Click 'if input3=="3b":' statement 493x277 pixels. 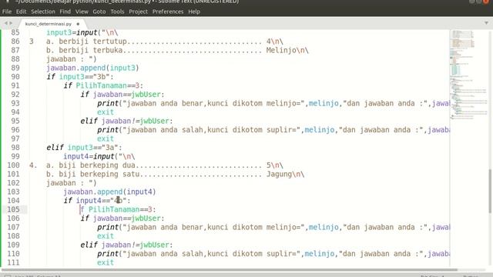[x=80, y=77]
